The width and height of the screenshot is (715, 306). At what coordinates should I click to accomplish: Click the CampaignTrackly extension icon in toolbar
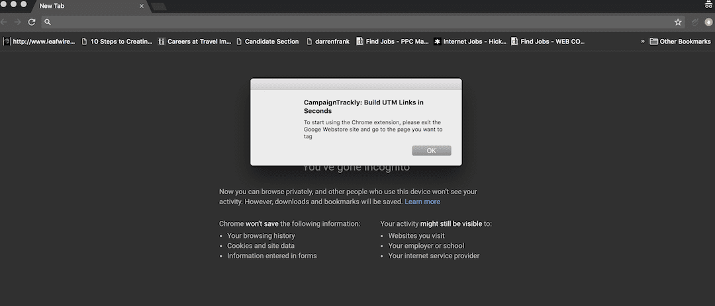(x=695, y=22)
